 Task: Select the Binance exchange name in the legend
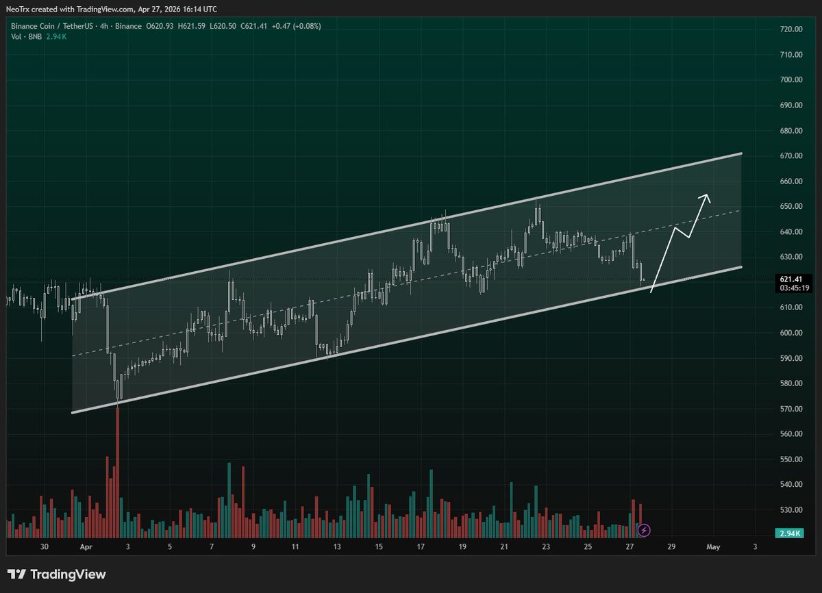click(127, 26)
